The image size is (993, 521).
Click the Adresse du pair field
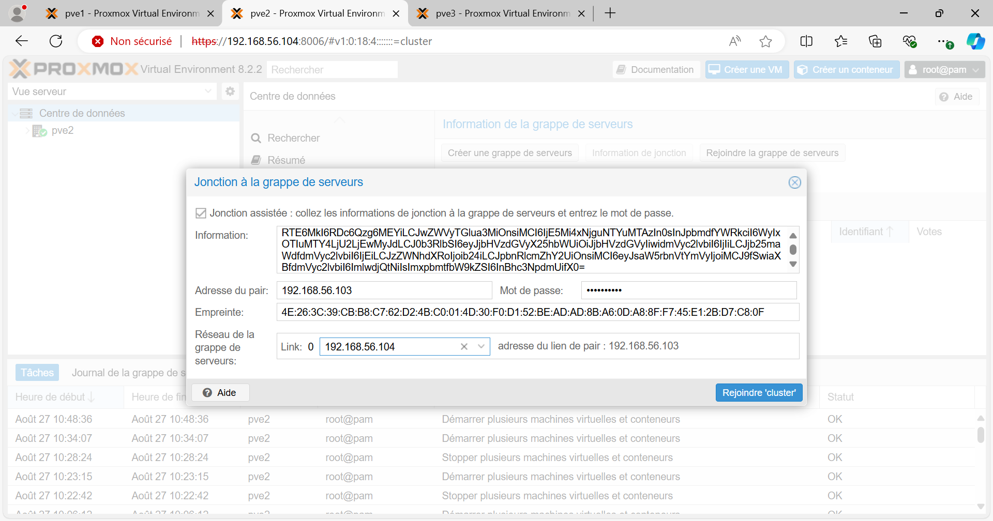pos(384,290)
